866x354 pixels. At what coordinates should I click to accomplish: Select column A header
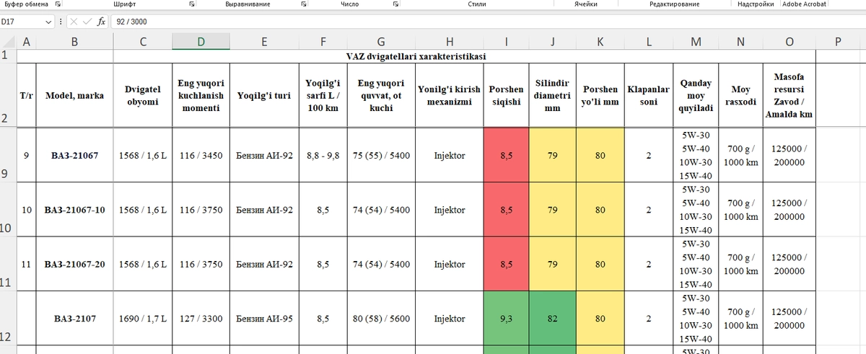(x=26, y=43)
